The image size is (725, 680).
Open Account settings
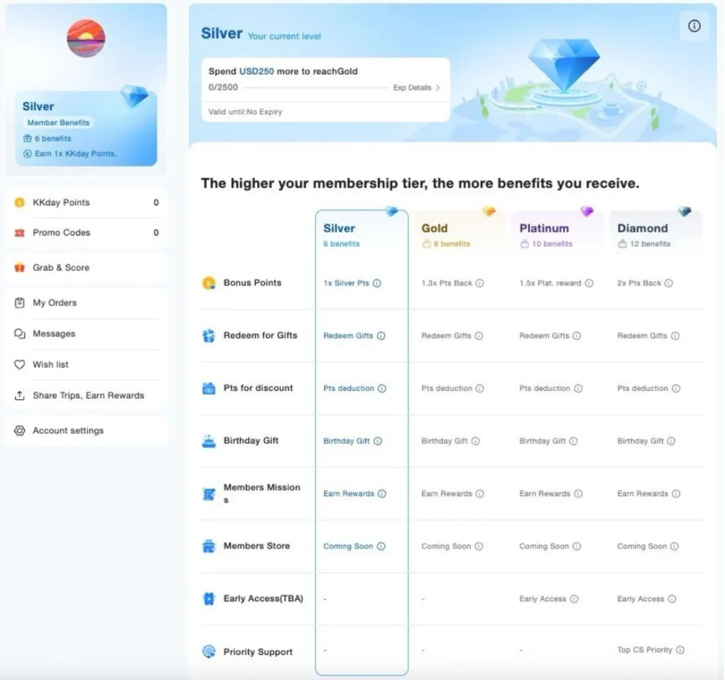pos(86,430)
